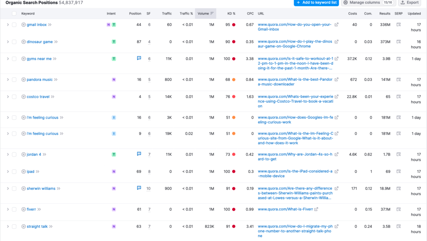Image resolution: width=427 pixels, height=241 pixels.
Task: Click the Keyword column header
Action: [x=28, y=13]
